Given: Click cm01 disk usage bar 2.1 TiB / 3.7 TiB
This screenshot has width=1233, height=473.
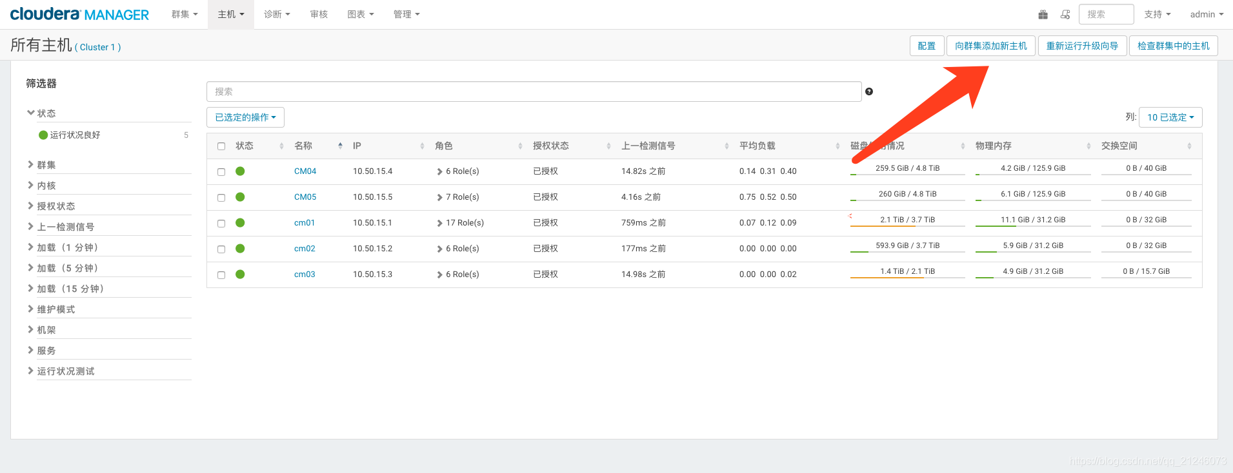Looking at the screenshot, I should (907, 221).
